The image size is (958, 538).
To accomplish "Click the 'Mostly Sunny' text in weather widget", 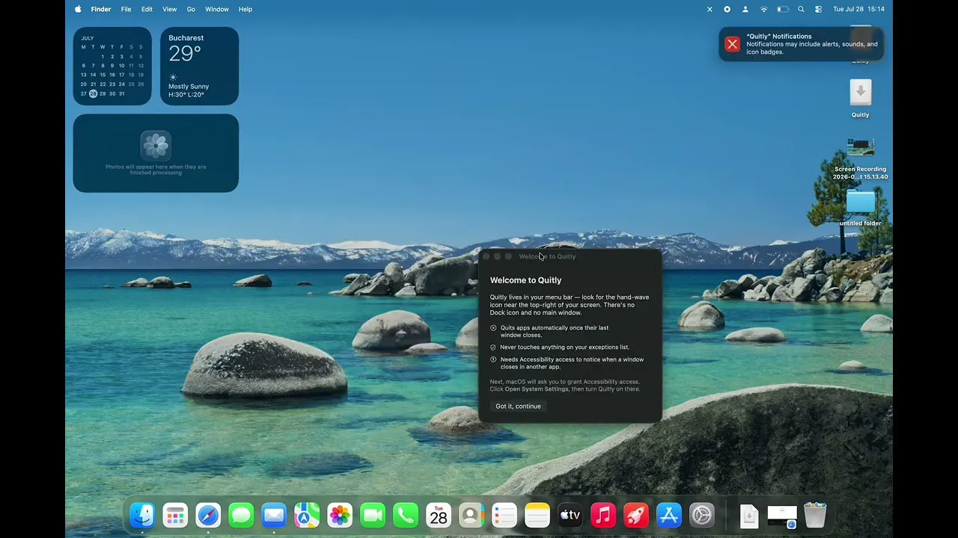I will coord(189,87).
